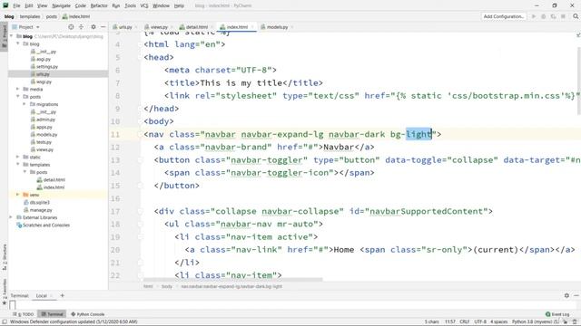Click the locate/scroll-from-source icon in Project panel
Image resolution: width=581 pixels, height=326 pixels.
pyautogui.click(x=71, y=27)
